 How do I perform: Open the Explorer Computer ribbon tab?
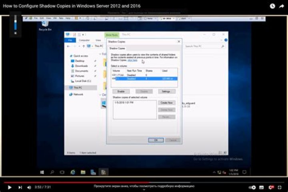tap(84, 40)
